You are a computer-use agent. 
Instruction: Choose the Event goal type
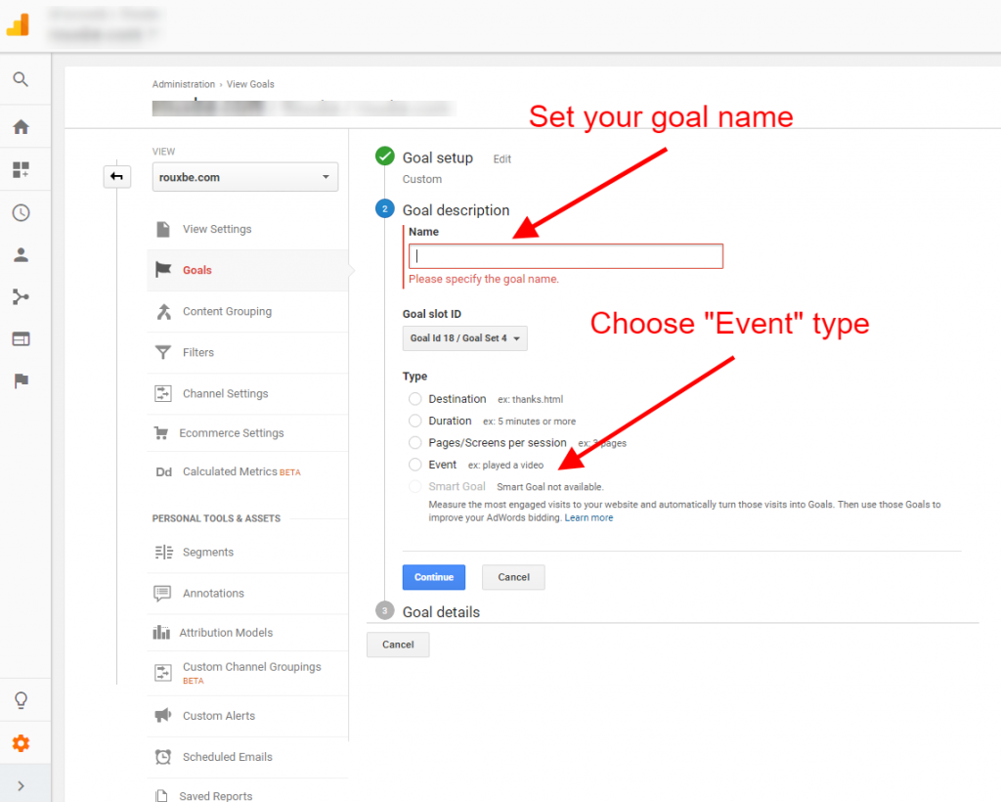(x=414, y=465)
